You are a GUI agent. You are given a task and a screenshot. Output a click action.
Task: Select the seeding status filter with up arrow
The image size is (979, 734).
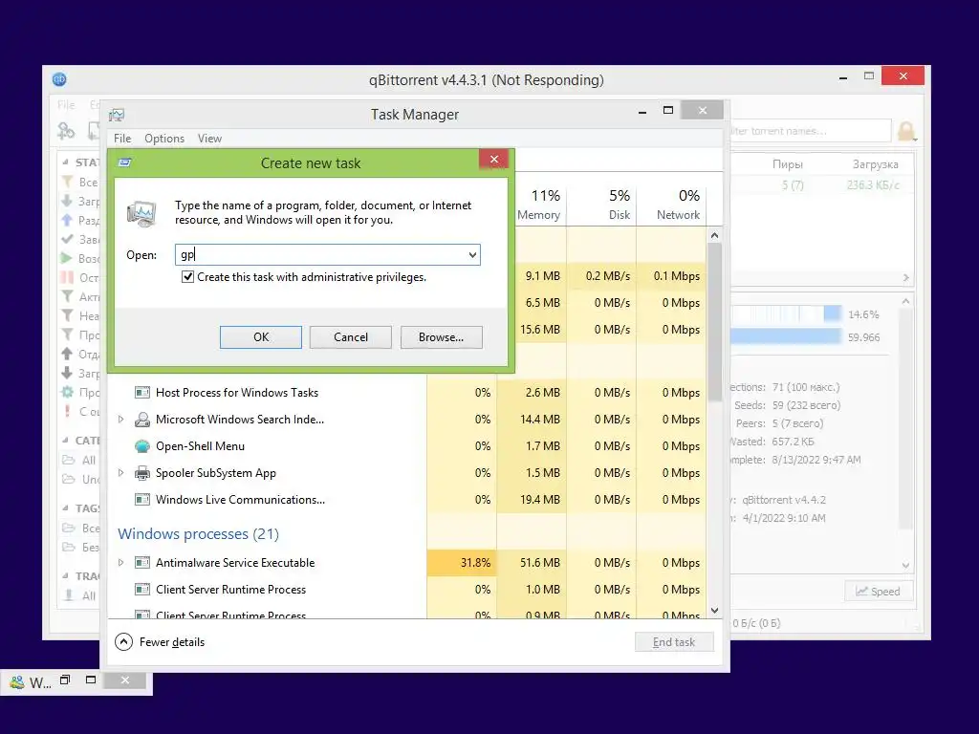coord(80,221)
